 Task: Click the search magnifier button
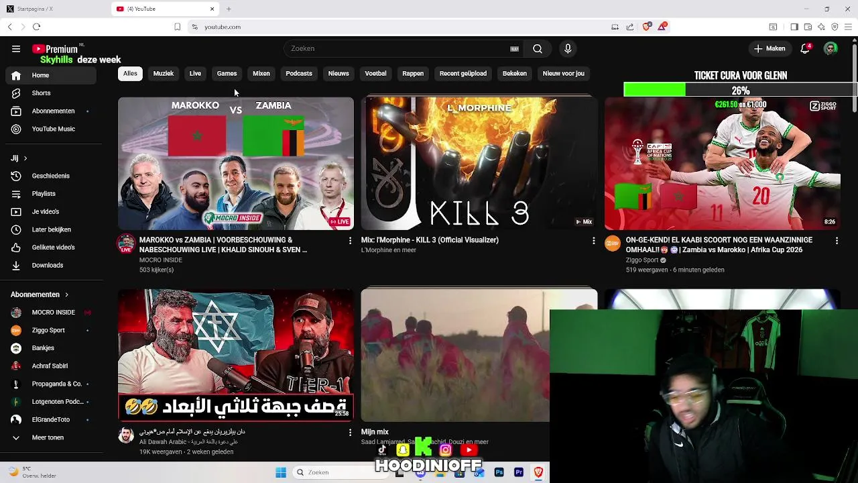[538, 49]
